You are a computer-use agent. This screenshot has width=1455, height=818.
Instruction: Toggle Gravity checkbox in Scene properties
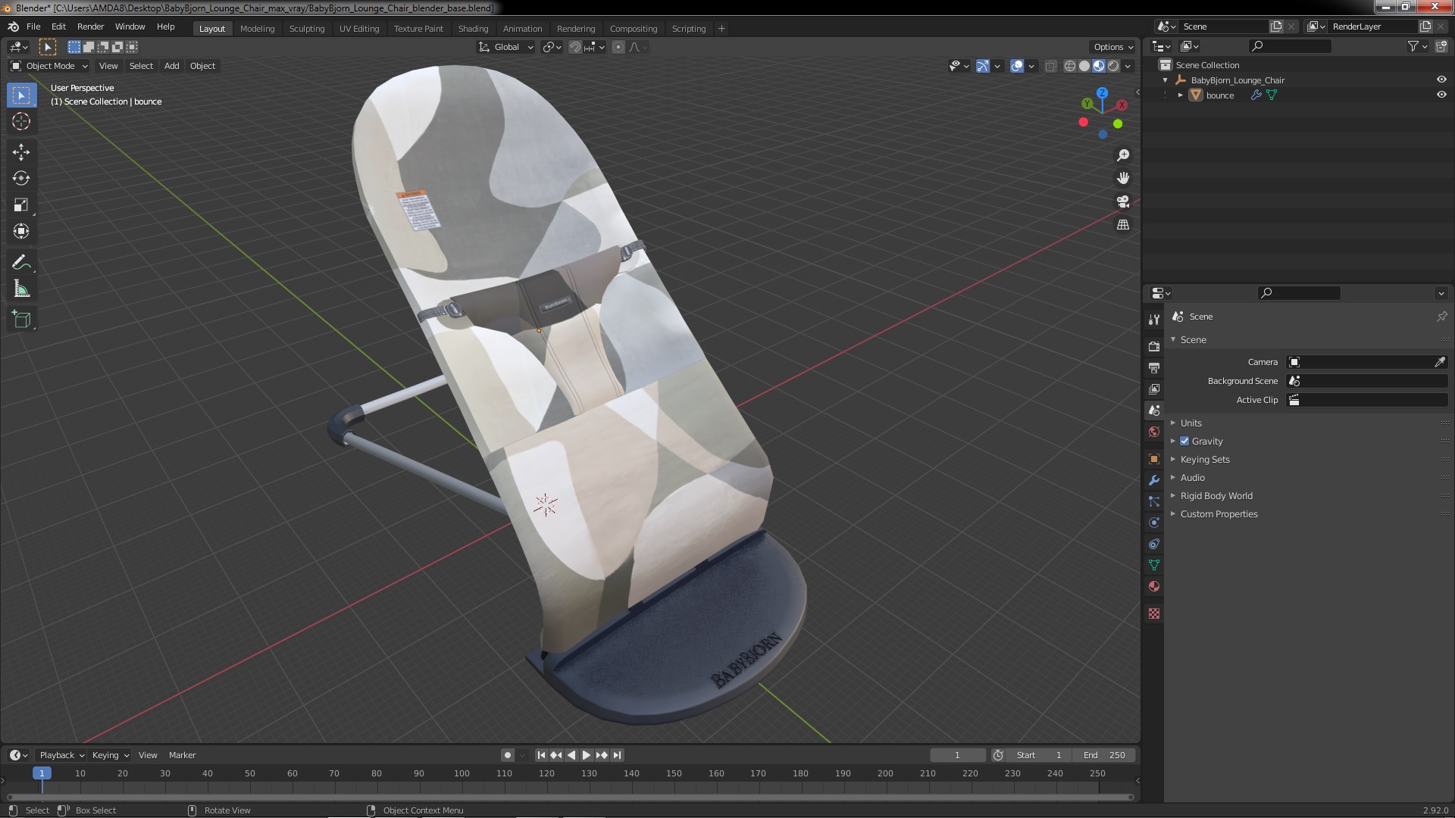1184,441
